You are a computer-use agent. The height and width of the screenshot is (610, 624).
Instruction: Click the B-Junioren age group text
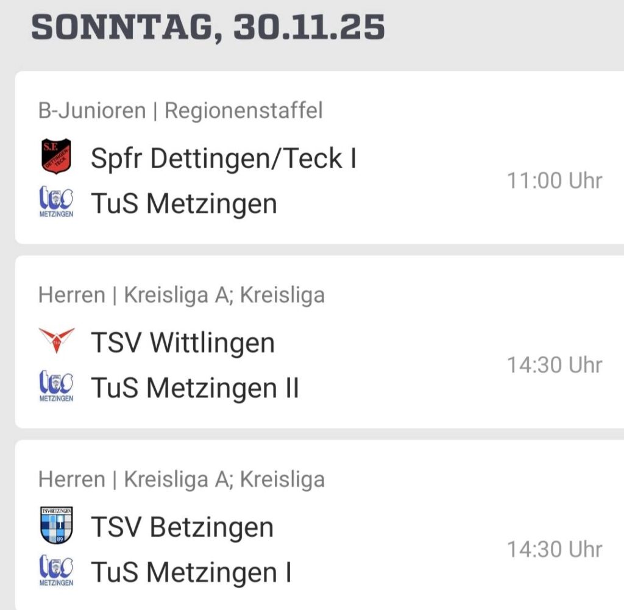(92, 111)
